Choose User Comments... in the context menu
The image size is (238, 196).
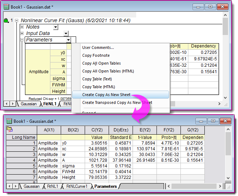[x=98, y=47]
